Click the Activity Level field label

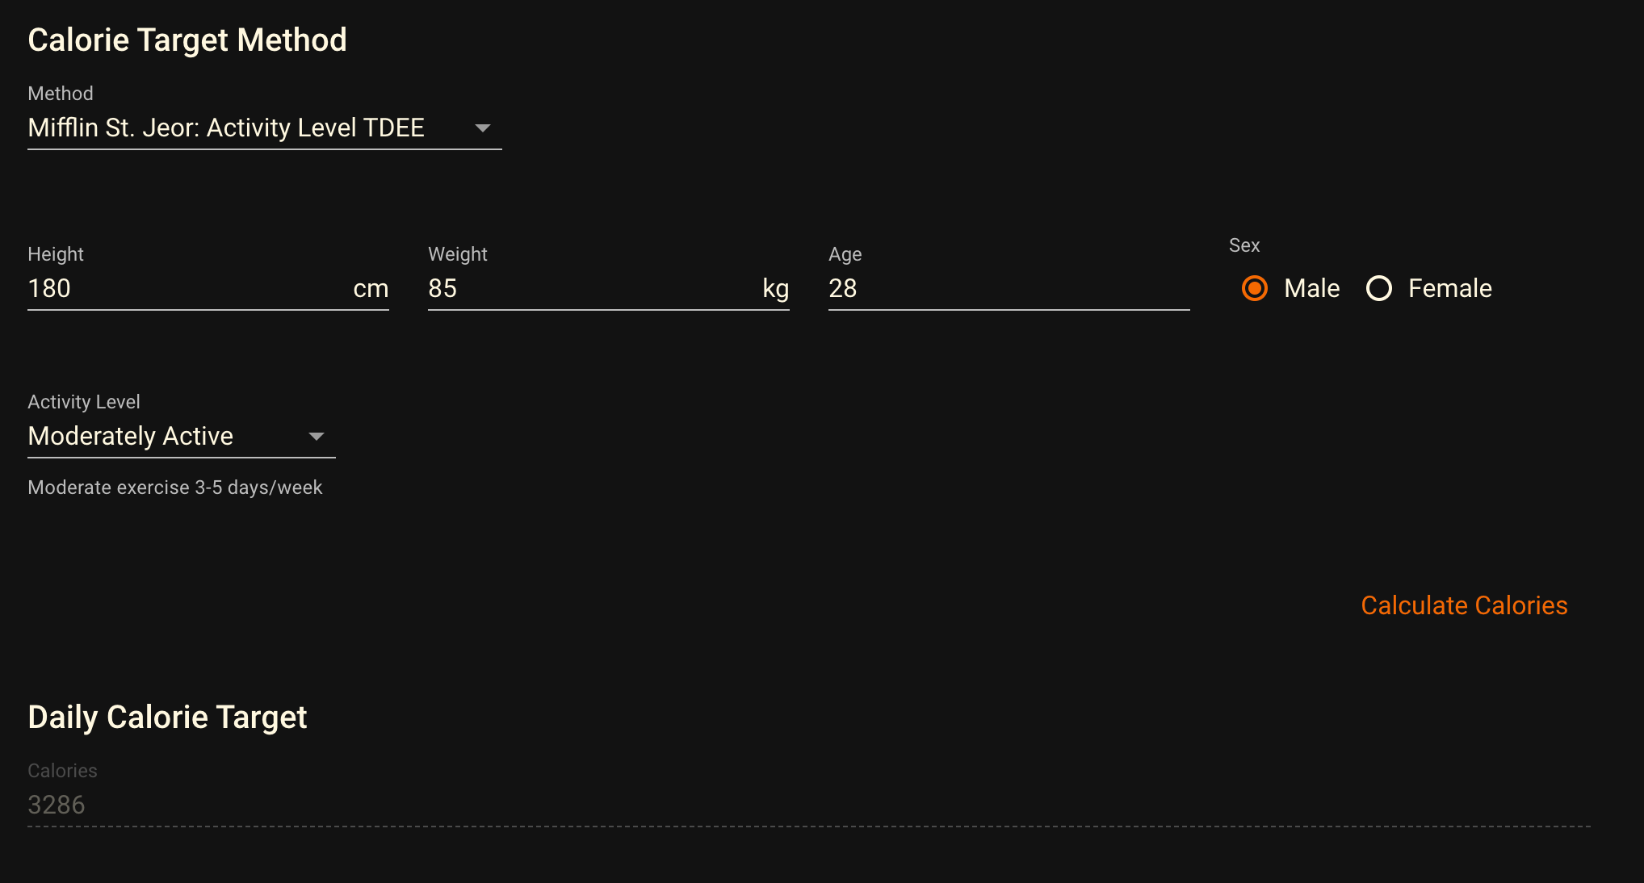coord(84,402)
